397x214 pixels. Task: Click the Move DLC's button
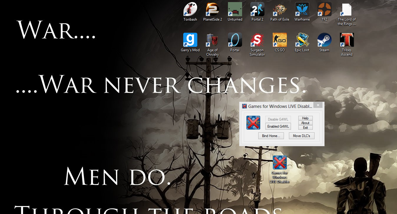pos(302,136)
